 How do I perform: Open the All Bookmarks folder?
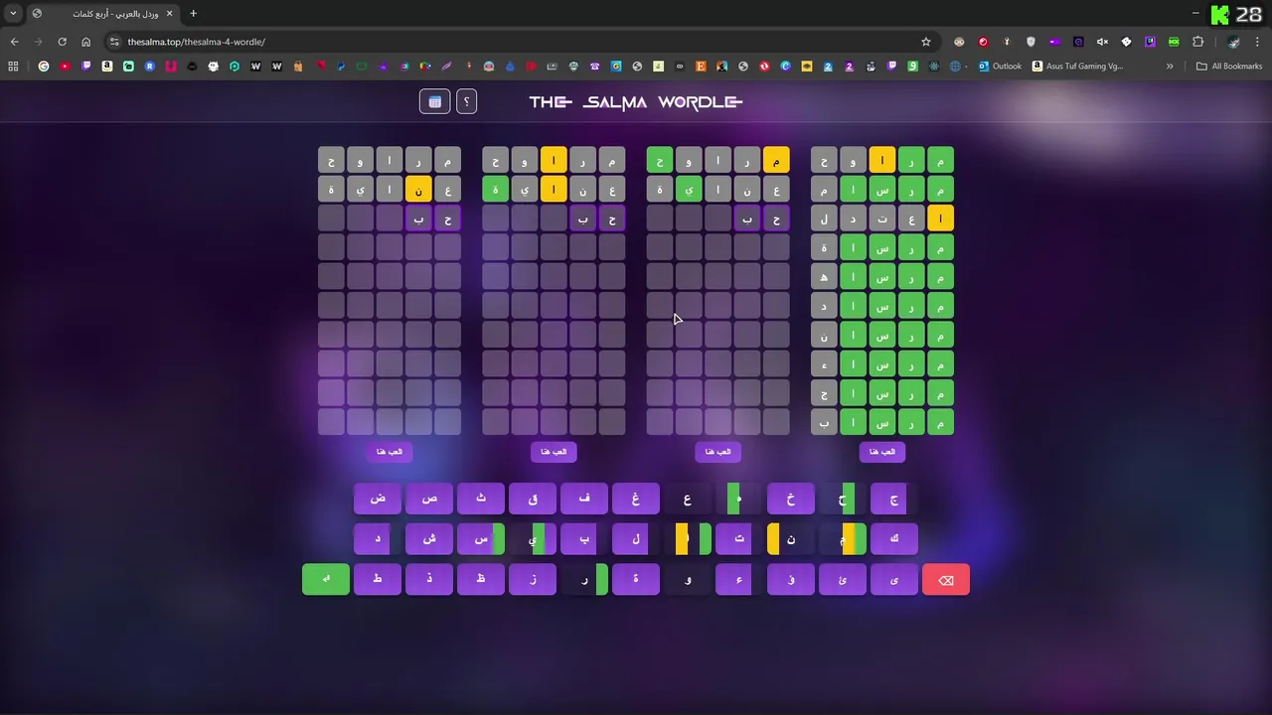click(1229, 67)
